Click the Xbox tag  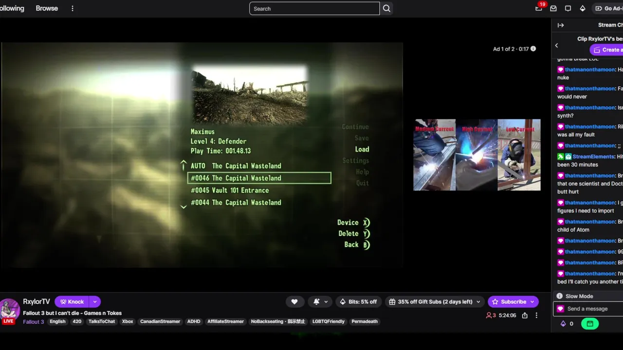tap(128, 322)
